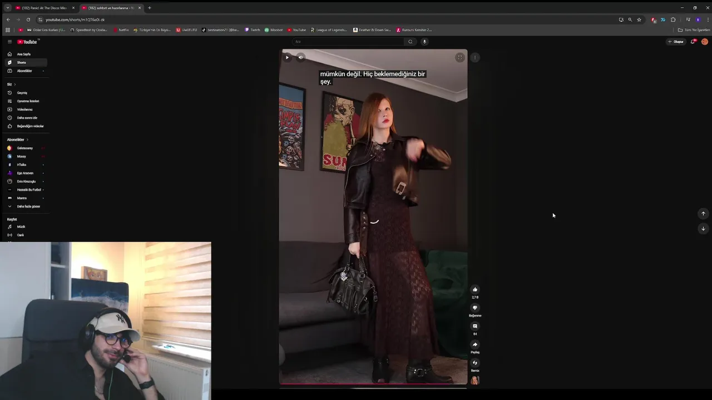Open the Chrome profile avatar

pyautogui.click(x=698, y=19)
